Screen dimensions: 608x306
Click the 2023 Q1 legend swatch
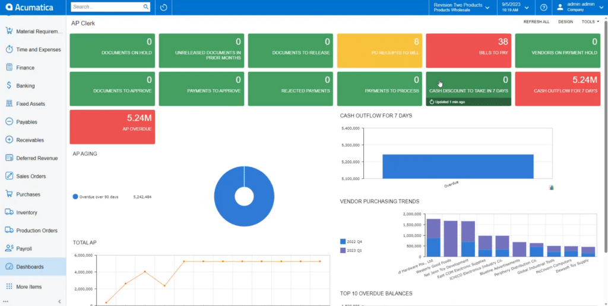(x=343, y=251)
